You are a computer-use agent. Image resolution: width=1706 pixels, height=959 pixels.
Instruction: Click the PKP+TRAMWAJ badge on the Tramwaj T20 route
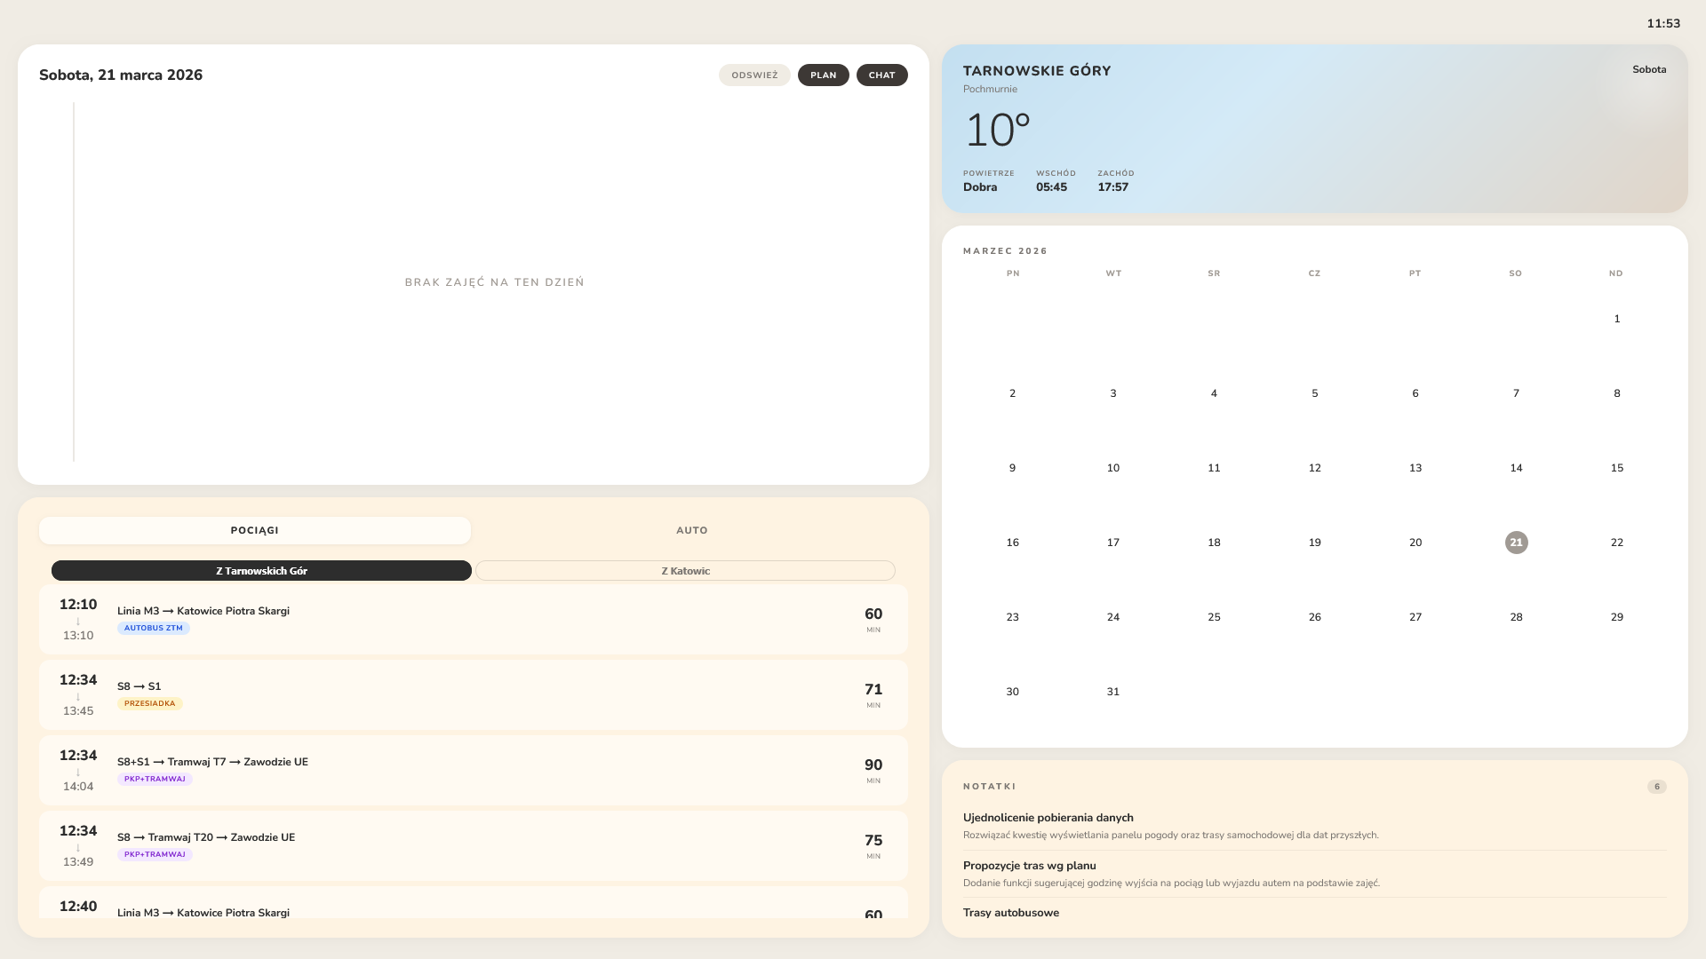tap(155, 853)
